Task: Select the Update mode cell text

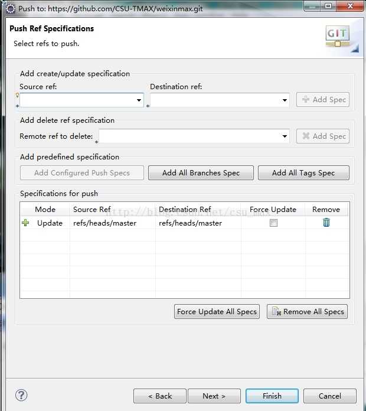Action: pyautogui.click(x=50, y=223)
